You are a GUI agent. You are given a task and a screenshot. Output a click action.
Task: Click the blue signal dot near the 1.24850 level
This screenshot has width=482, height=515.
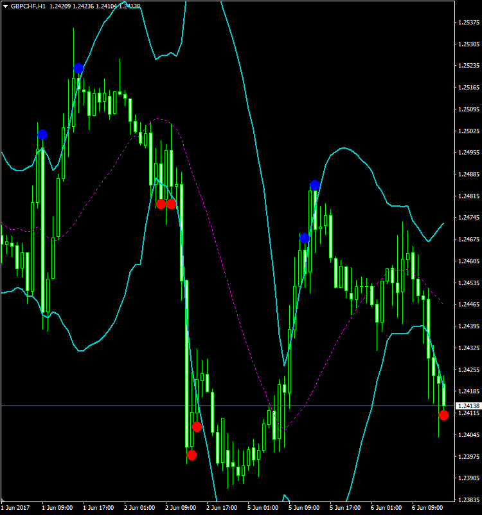315,185
